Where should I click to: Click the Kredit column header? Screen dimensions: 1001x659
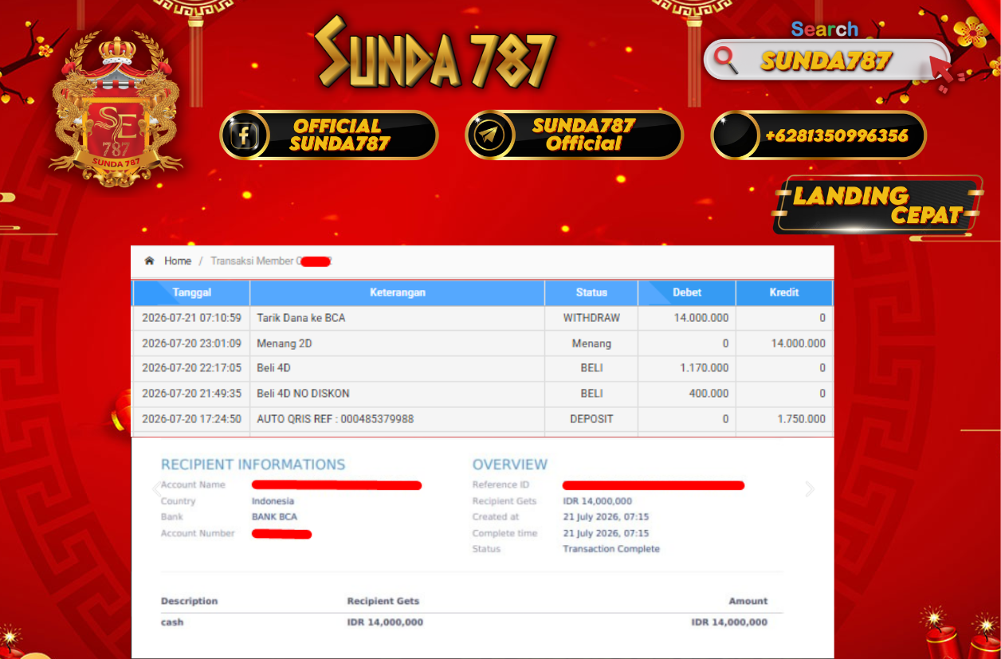pyautogui.click(x=784, y=292)
